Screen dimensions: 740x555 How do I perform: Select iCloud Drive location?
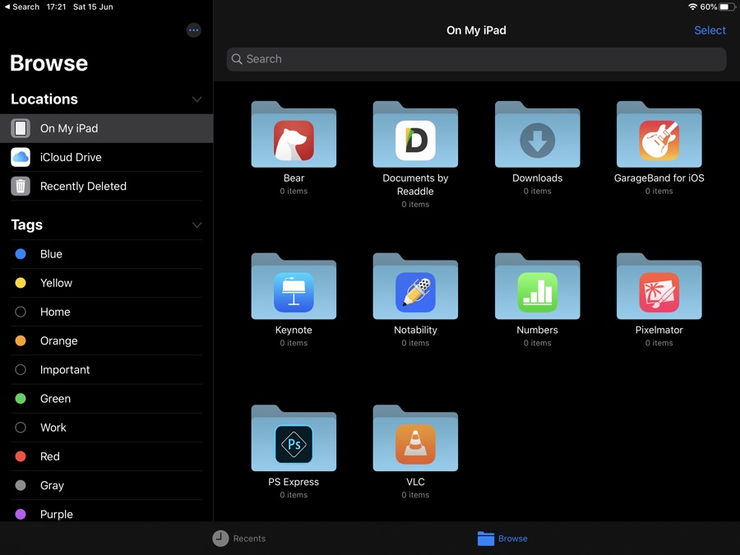point(107,157)
